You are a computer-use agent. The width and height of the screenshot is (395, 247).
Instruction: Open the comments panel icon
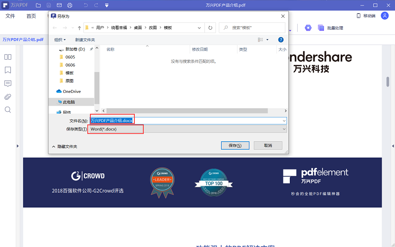click(8, 83)
